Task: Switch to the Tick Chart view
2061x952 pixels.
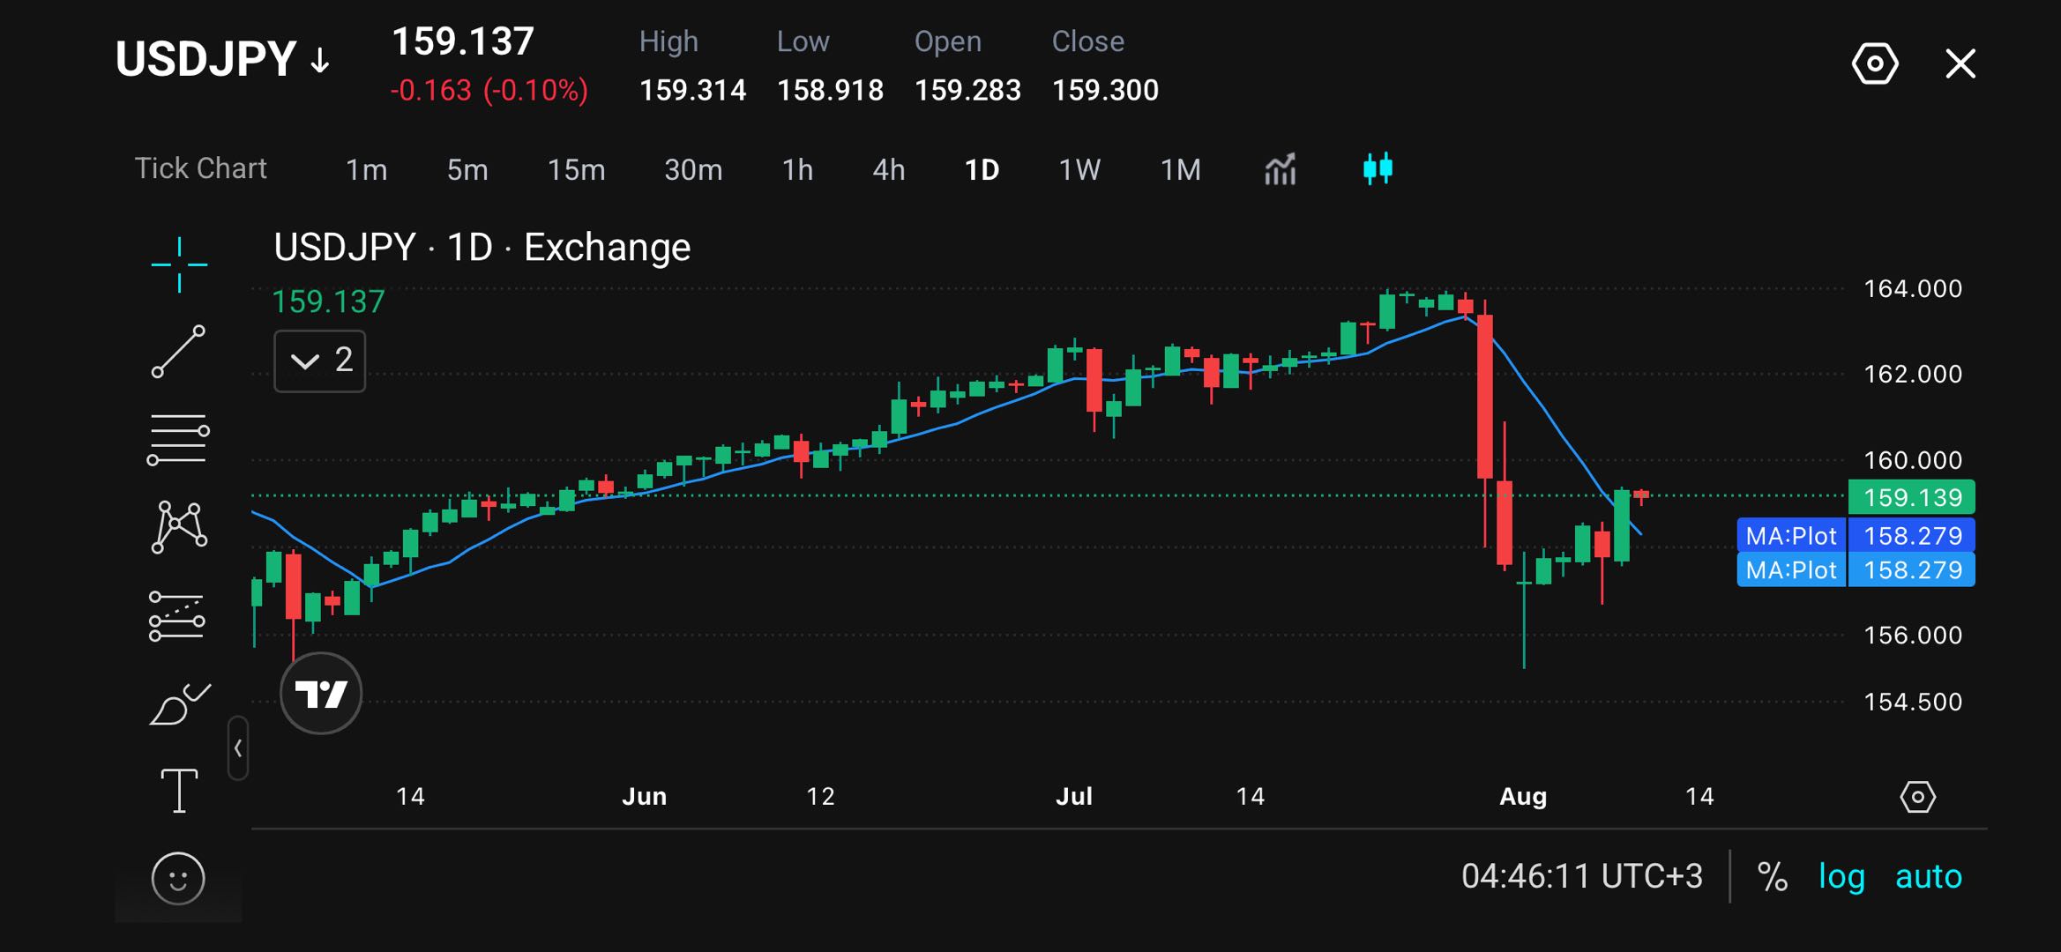Action: [200, 168]
